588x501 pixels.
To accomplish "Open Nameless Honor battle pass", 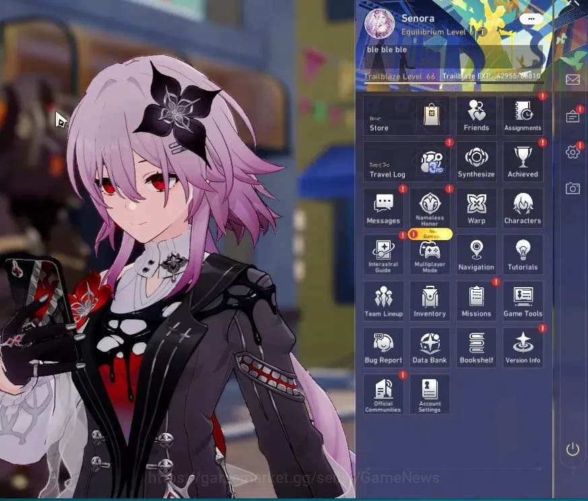I will (430, 208).
